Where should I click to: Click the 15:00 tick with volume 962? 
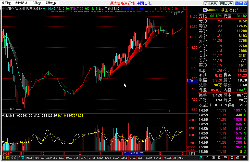click(223, 147)
